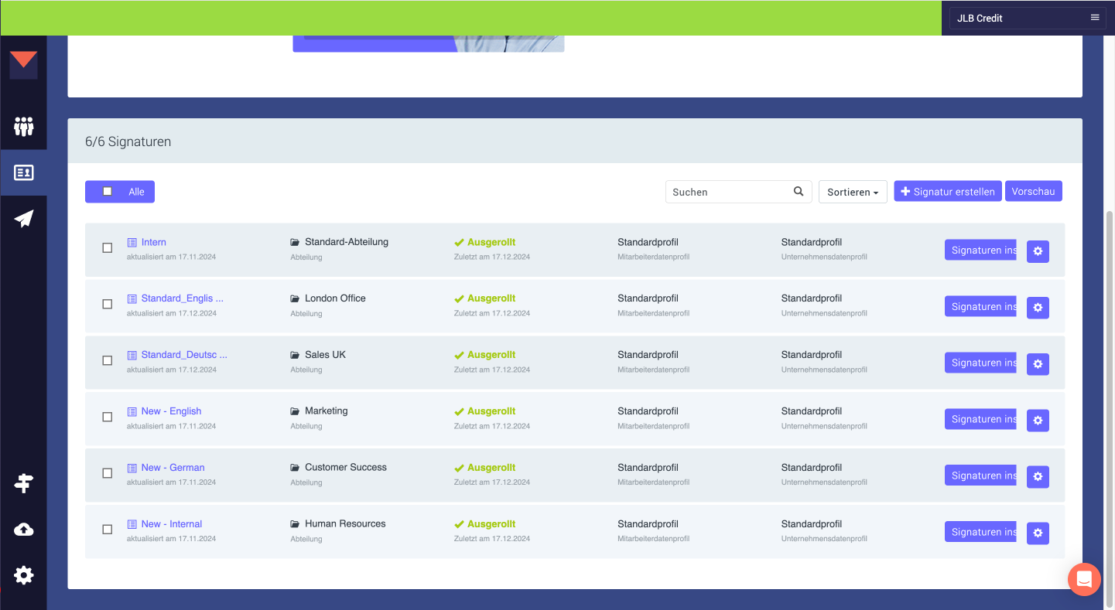Select the Standard_Deutsc signature checkbox
The image size is (1115, 610).
point(108,360)
